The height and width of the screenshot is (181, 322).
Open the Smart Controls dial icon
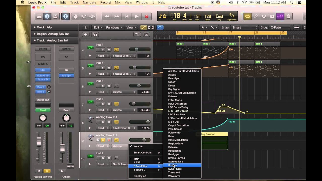click(x=76, y=17)
